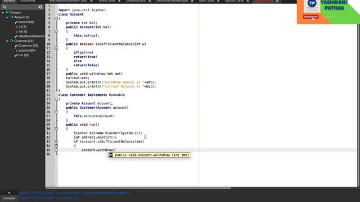Fold the Customer constructor block at line 26

(56, 112)
